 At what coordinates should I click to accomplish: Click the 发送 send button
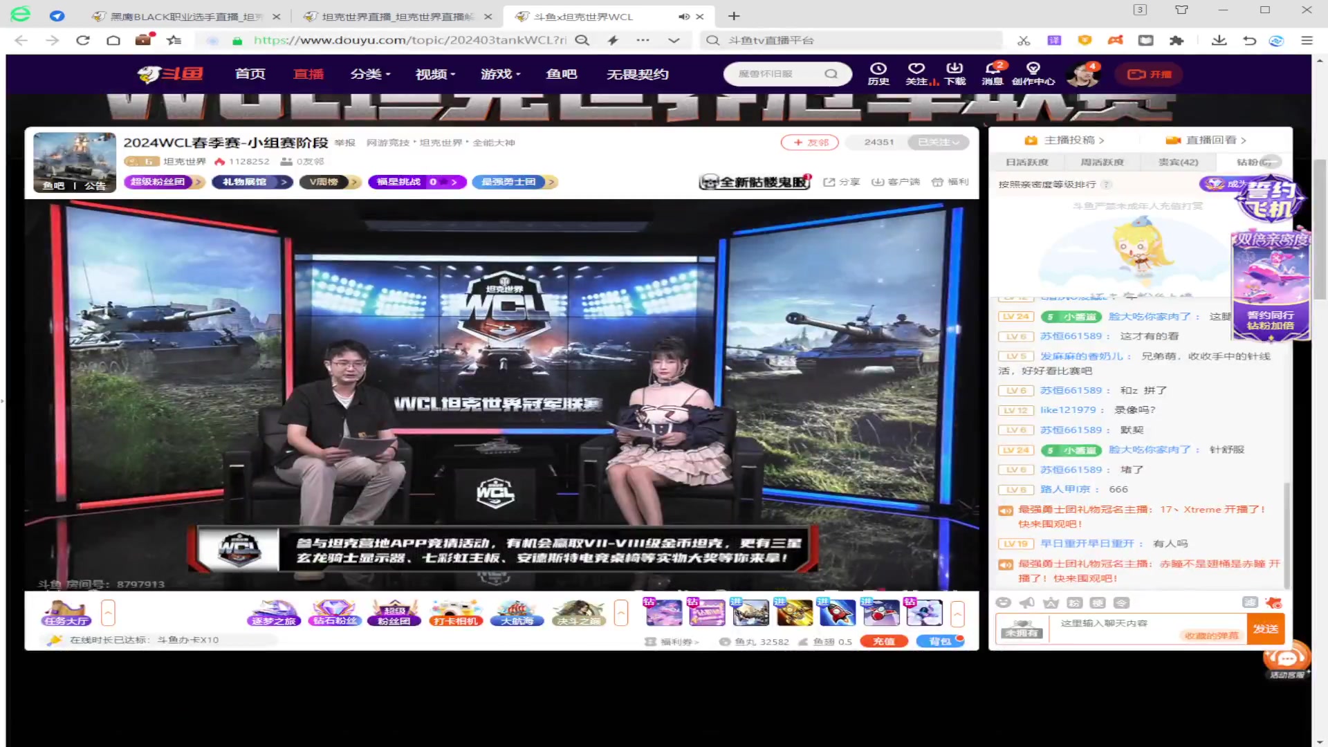click(x=1266, y=629)
